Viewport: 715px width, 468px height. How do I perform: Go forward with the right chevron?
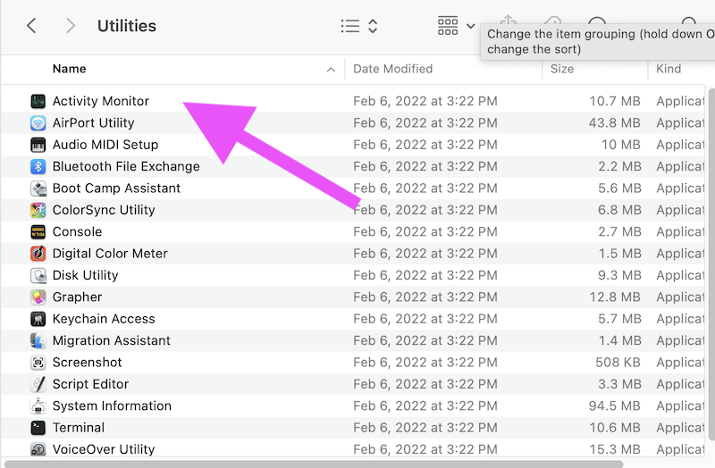70,26
